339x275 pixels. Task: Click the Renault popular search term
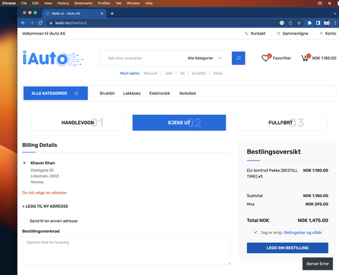pos(151,73)
